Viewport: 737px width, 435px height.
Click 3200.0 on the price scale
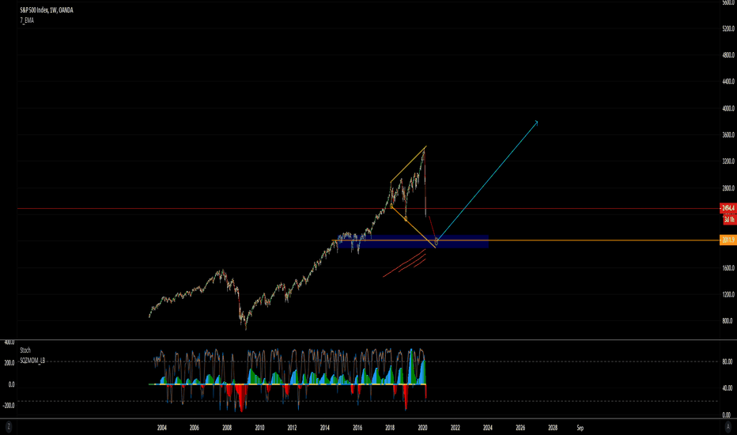pos(728,161)
